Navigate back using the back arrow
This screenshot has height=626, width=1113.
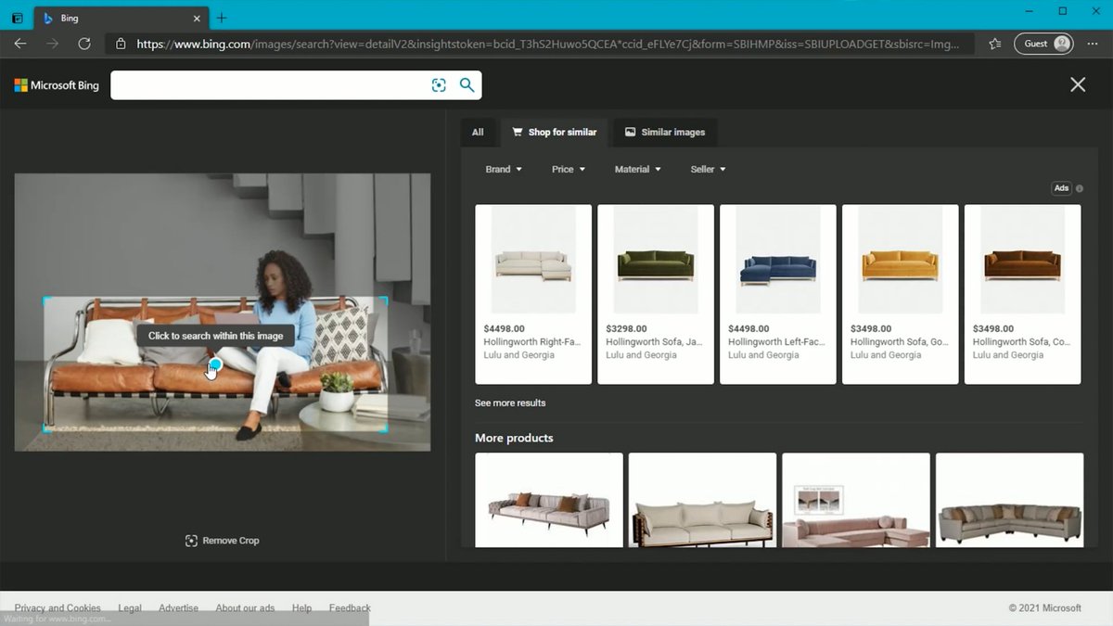tap(19, 43)
